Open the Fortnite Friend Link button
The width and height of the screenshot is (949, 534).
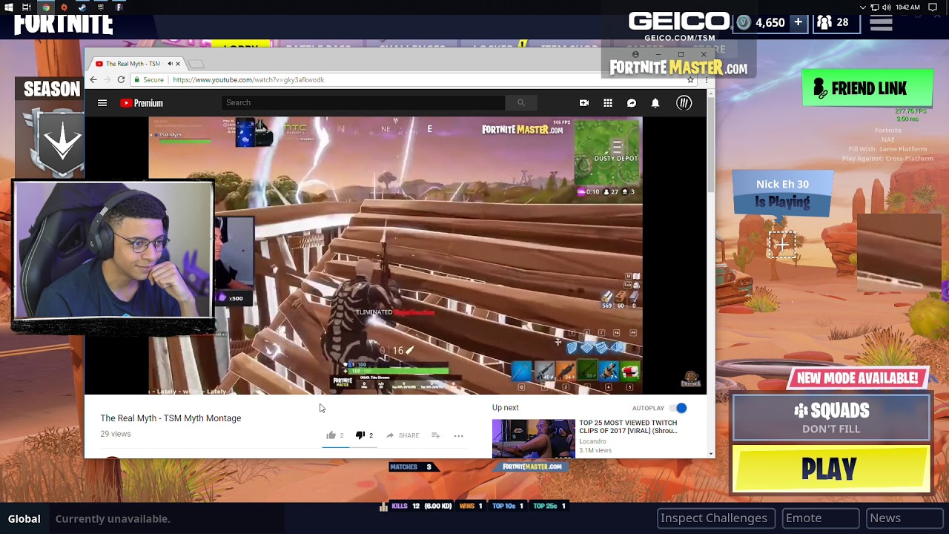(x=867, y=88)
